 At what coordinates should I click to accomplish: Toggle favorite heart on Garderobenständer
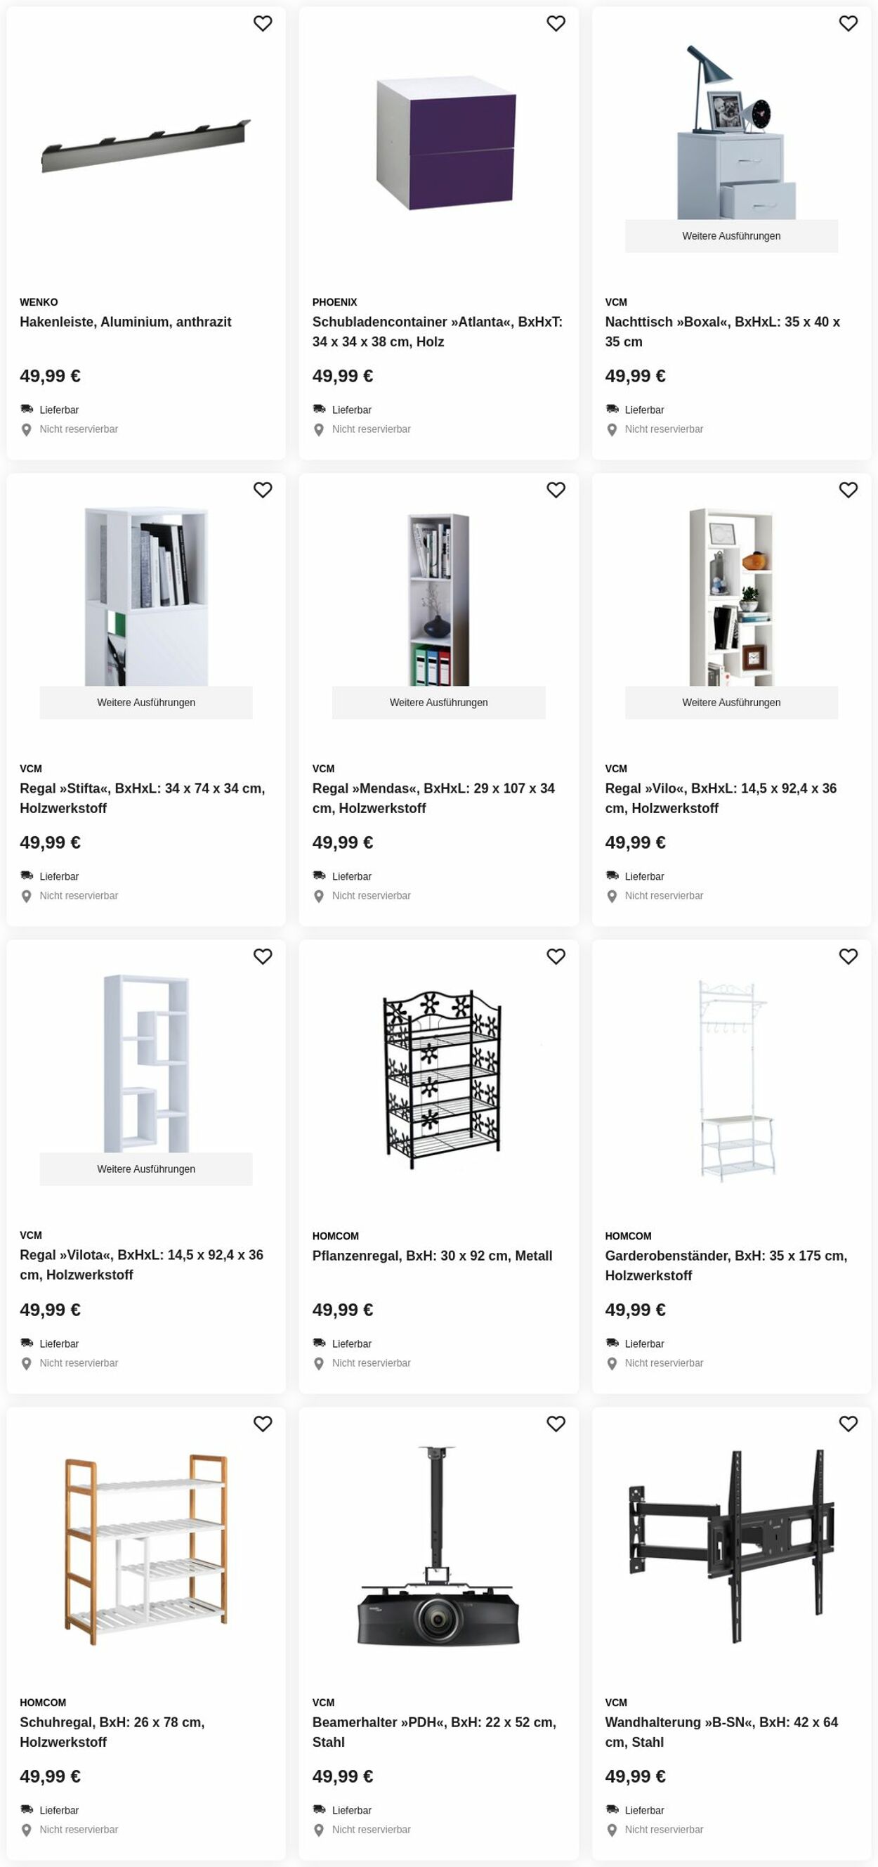(x=848, y=957)
